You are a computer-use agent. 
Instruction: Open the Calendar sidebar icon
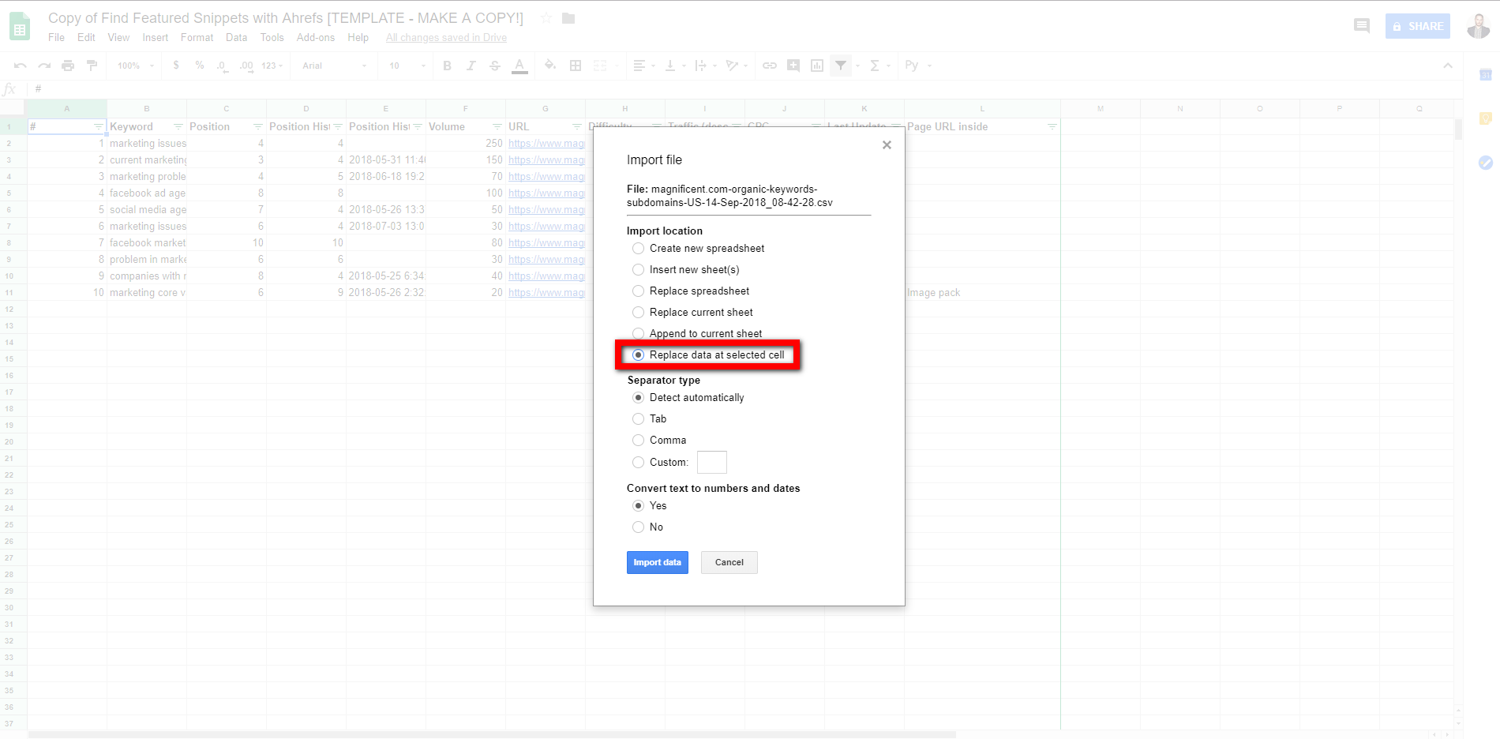tap(1485, 75)
